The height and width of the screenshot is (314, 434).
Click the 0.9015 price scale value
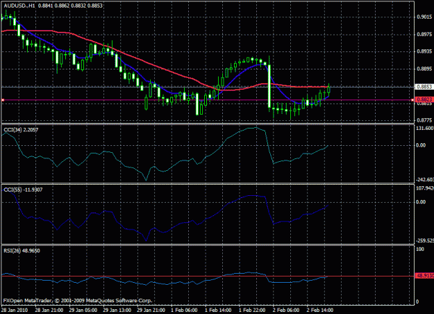point(424,17)
